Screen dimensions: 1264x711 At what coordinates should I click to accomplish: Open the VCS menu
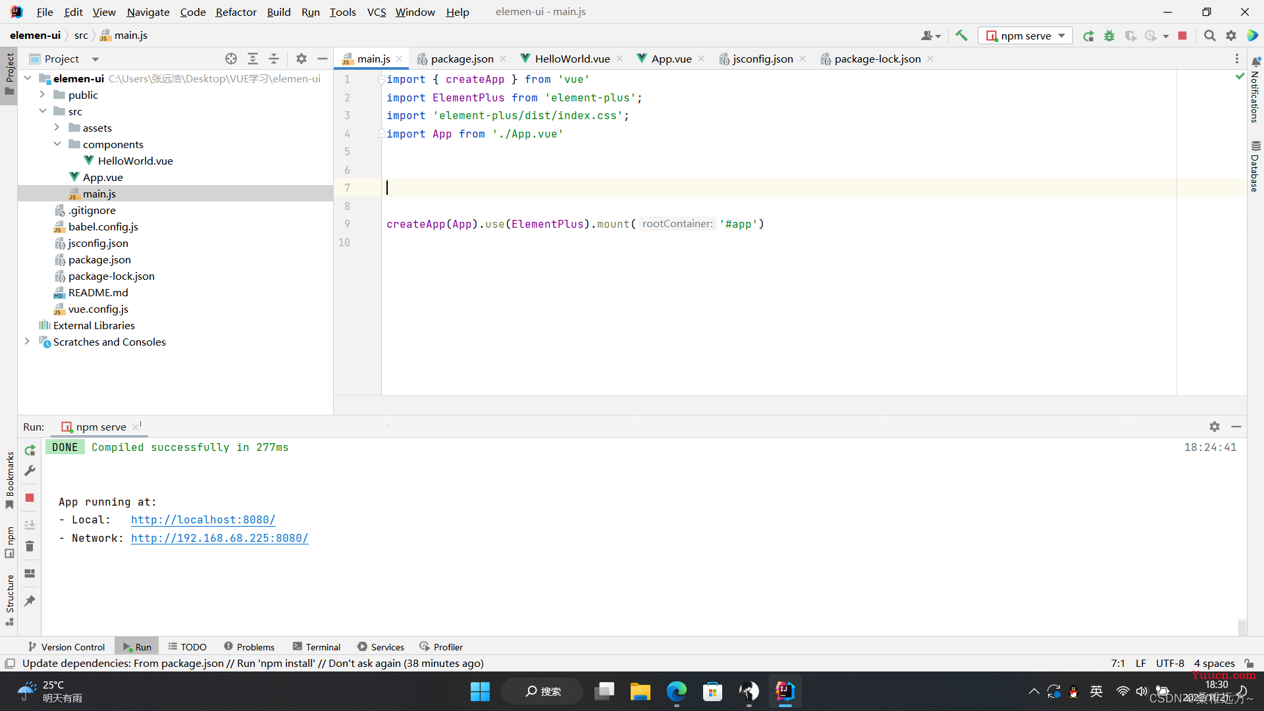pyautogui.click(x=377, y=12)
